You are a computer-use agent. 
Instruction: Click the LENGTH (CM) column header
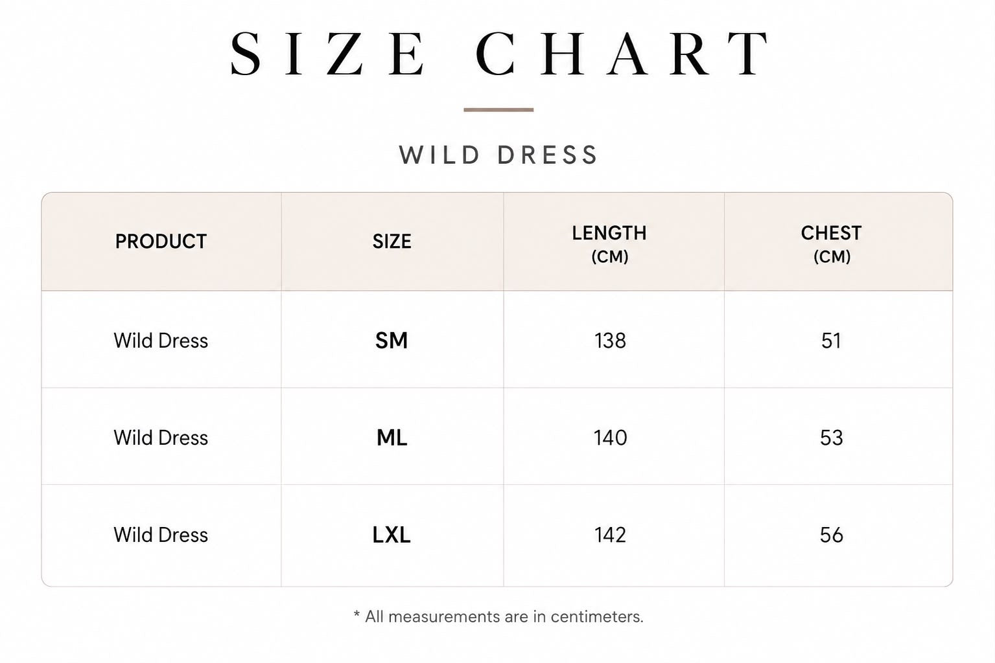point(609,244)
